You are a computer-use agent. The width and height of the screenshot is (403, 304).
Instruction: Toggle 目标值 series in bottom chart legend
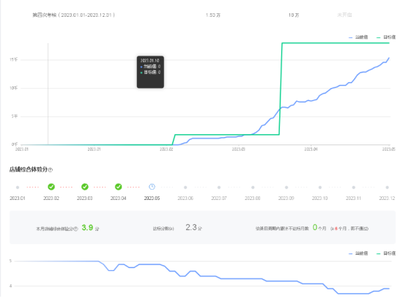pyautogui.click(x=386, y=253)
